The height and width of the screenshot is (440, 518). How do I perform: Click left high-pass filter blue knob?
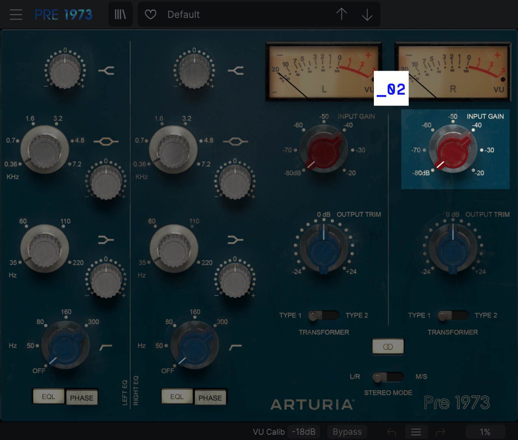click(65, 345)
